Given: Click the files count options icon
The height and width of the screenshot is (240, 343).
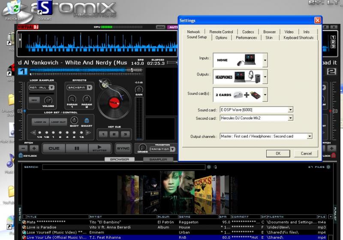Looking at the screenshot, I should [328, 167].
